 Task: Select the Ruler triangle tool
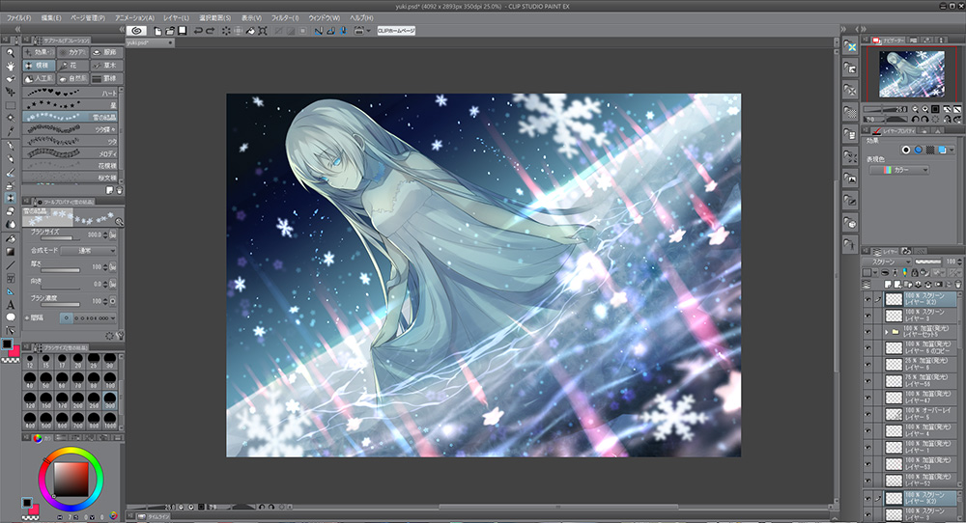[x=10, y=291]
